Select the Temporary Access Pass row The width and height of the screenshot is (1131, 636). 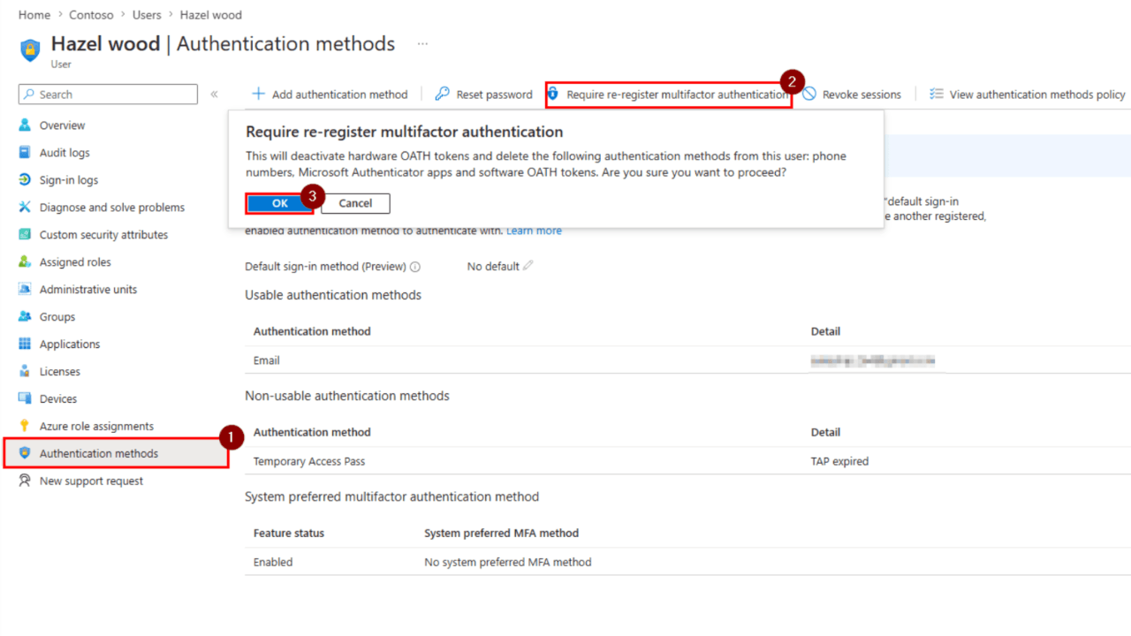coord(687,461)
